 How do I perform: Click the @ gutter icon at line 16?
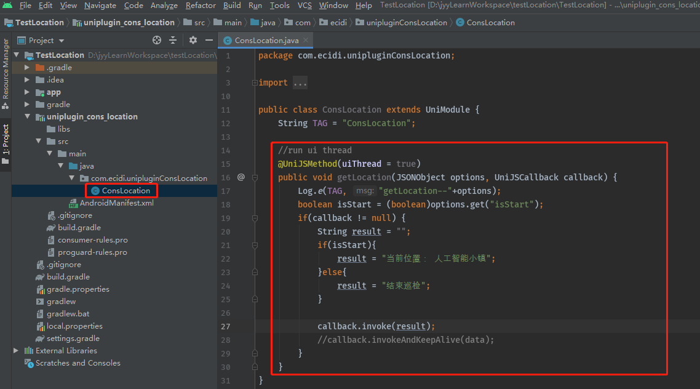241,177
